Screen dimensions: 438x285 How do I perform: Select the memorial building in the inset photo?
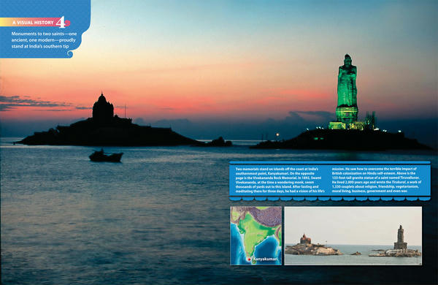tap(305, 240)
